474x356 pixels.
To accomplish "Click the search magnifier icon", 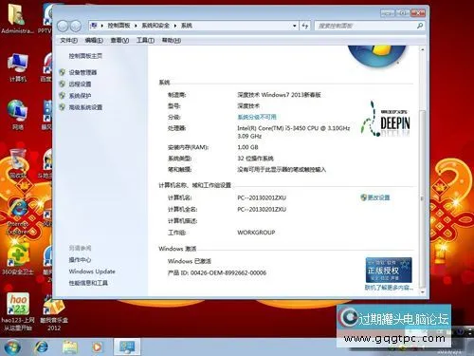I will click(420, 26).
